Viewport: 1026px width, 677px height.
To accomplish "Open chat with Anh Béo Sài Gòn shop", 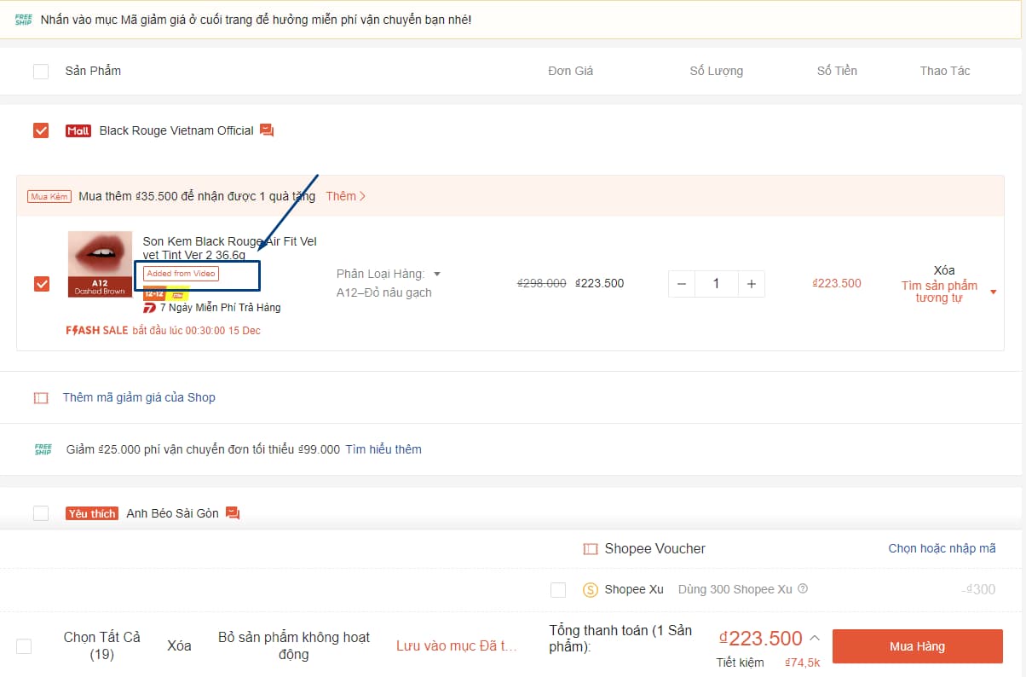I will click(x=233, y=512).
